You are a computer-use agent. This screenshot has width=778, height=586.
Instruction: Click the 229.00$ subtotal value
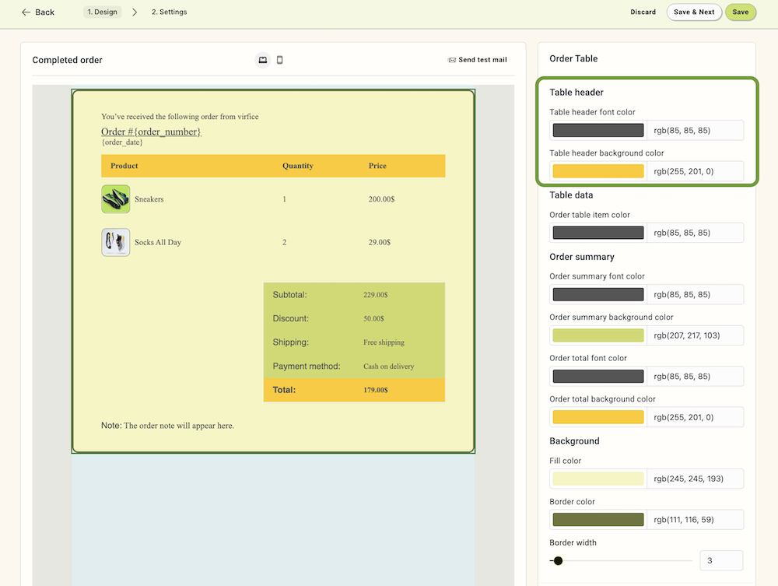[376, 295]
